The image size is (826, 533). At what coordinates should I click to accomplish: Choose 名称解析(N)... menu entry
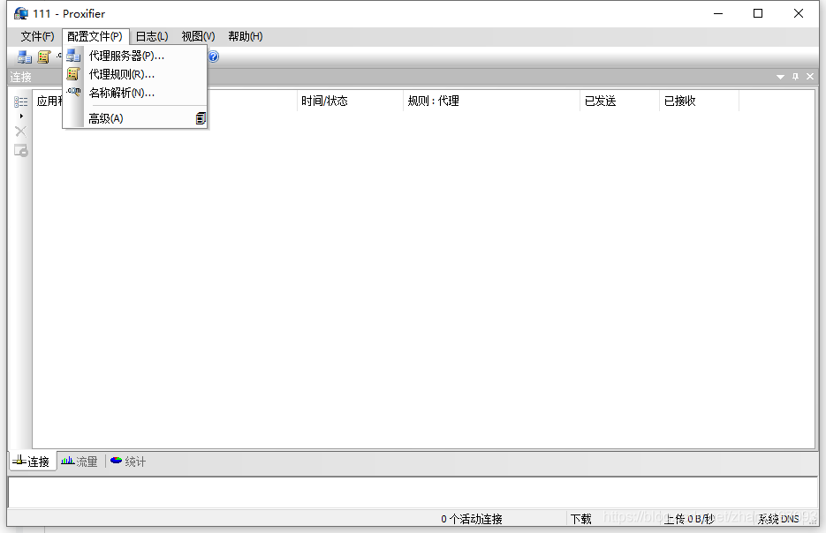tap(135, 93)
